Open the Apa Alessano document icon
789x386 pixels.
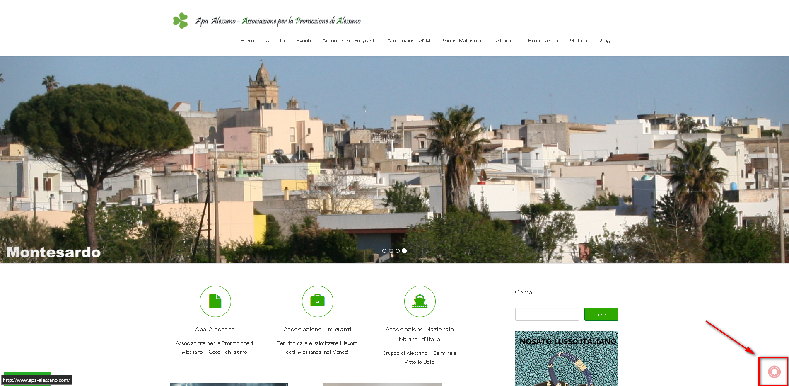pyautogui.click(x=215, y=301)
